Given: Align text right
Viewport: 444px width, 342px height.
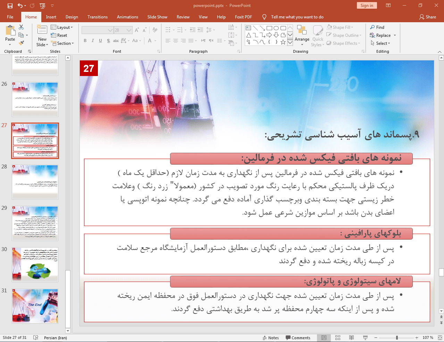Looking at the screenshot, I should coord(183,41).
